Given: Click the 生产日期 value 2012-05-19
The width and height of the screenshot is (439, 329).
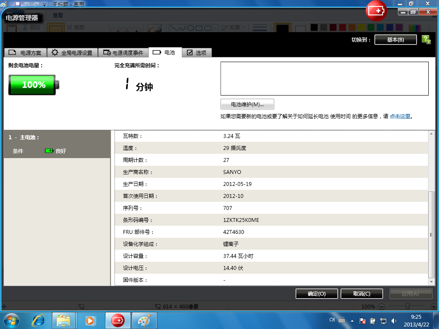Looking at the screenshot, I should [x=238, y=184].
